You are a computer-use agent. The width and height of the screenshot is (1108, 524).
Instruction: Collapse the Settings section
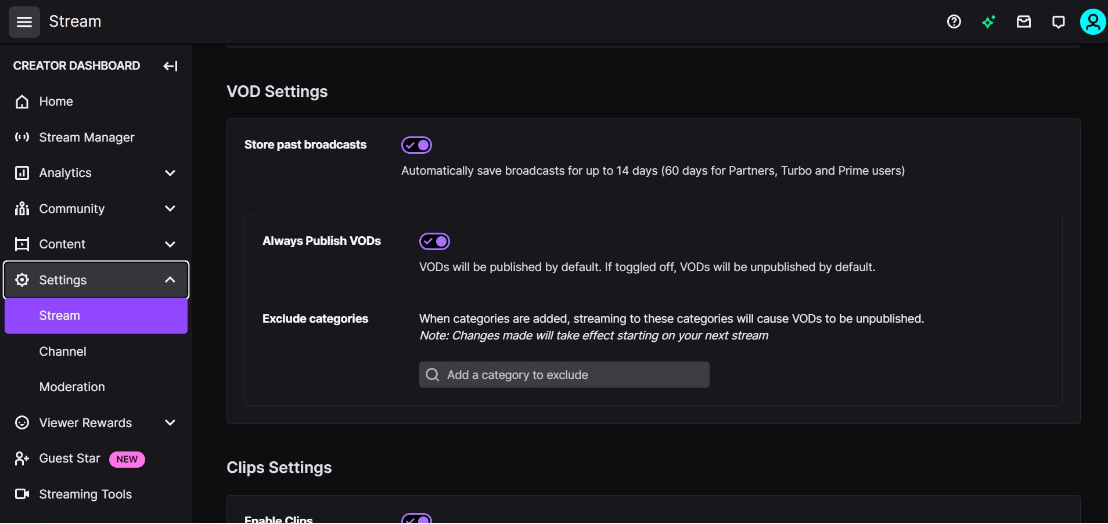coord(170,280)
